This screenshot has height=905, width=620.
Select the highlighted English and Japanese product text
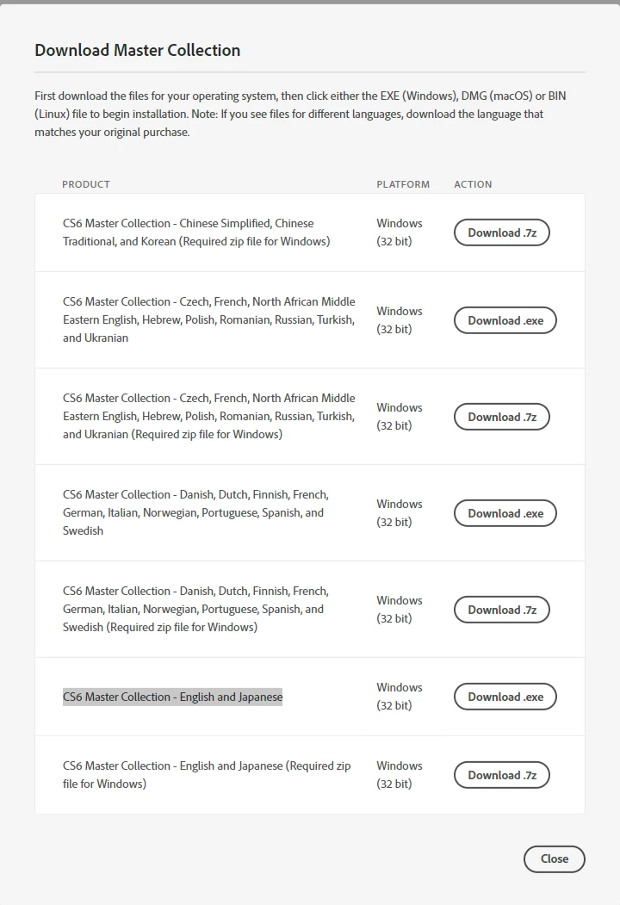click(171, 697)
